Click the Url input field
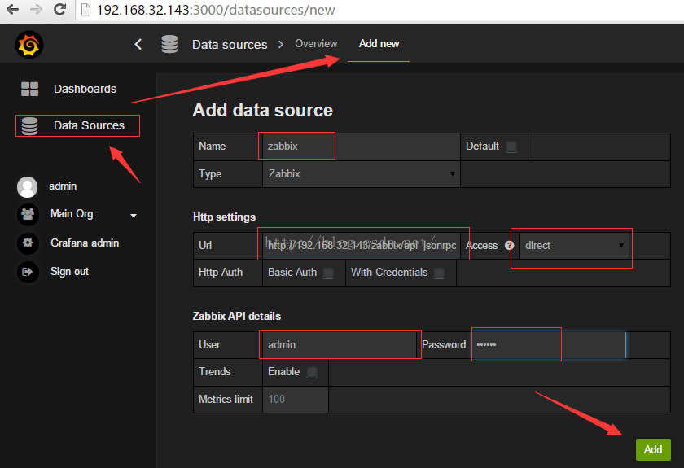This screenshot has height=468, width=684. tap(362, 246)
